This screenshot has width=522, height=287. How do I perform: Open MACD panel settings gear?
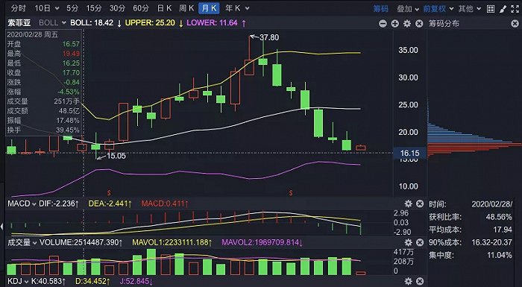click(408, 204)
